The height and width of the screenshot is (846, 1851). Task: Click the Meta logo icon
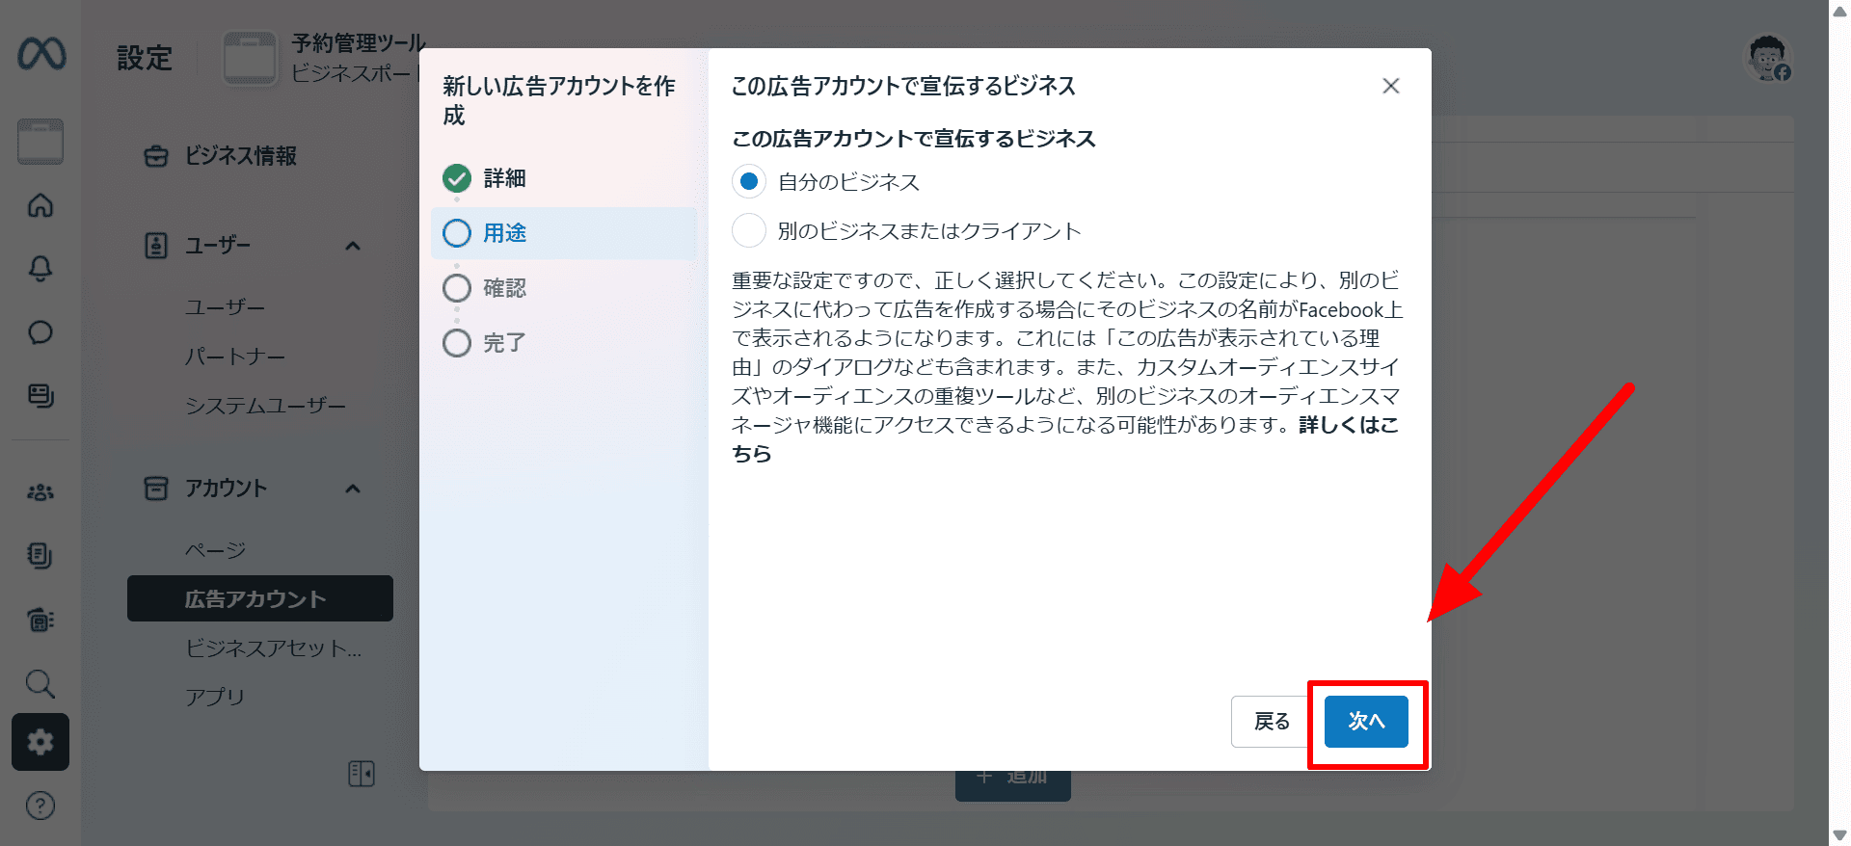pyautogui.click(x=41, y=54)
